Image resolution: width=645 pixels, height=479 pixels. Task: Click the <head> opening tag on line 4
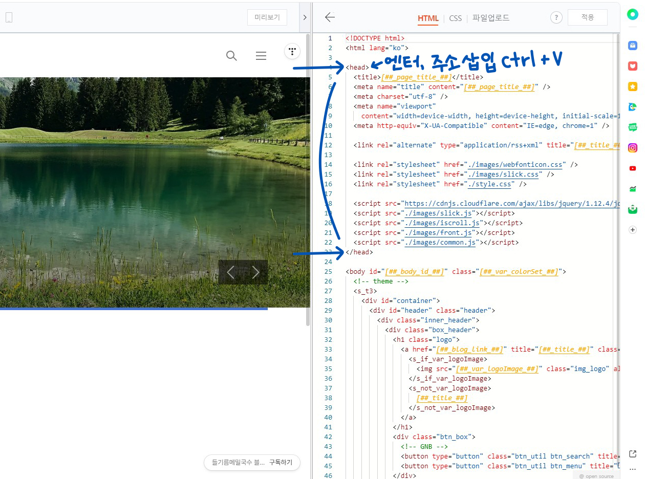357,68
